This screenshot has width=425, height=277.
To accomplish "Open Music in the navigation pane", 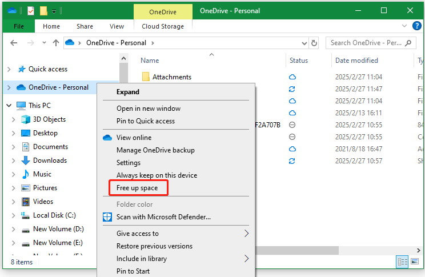I will click(42, 174).
